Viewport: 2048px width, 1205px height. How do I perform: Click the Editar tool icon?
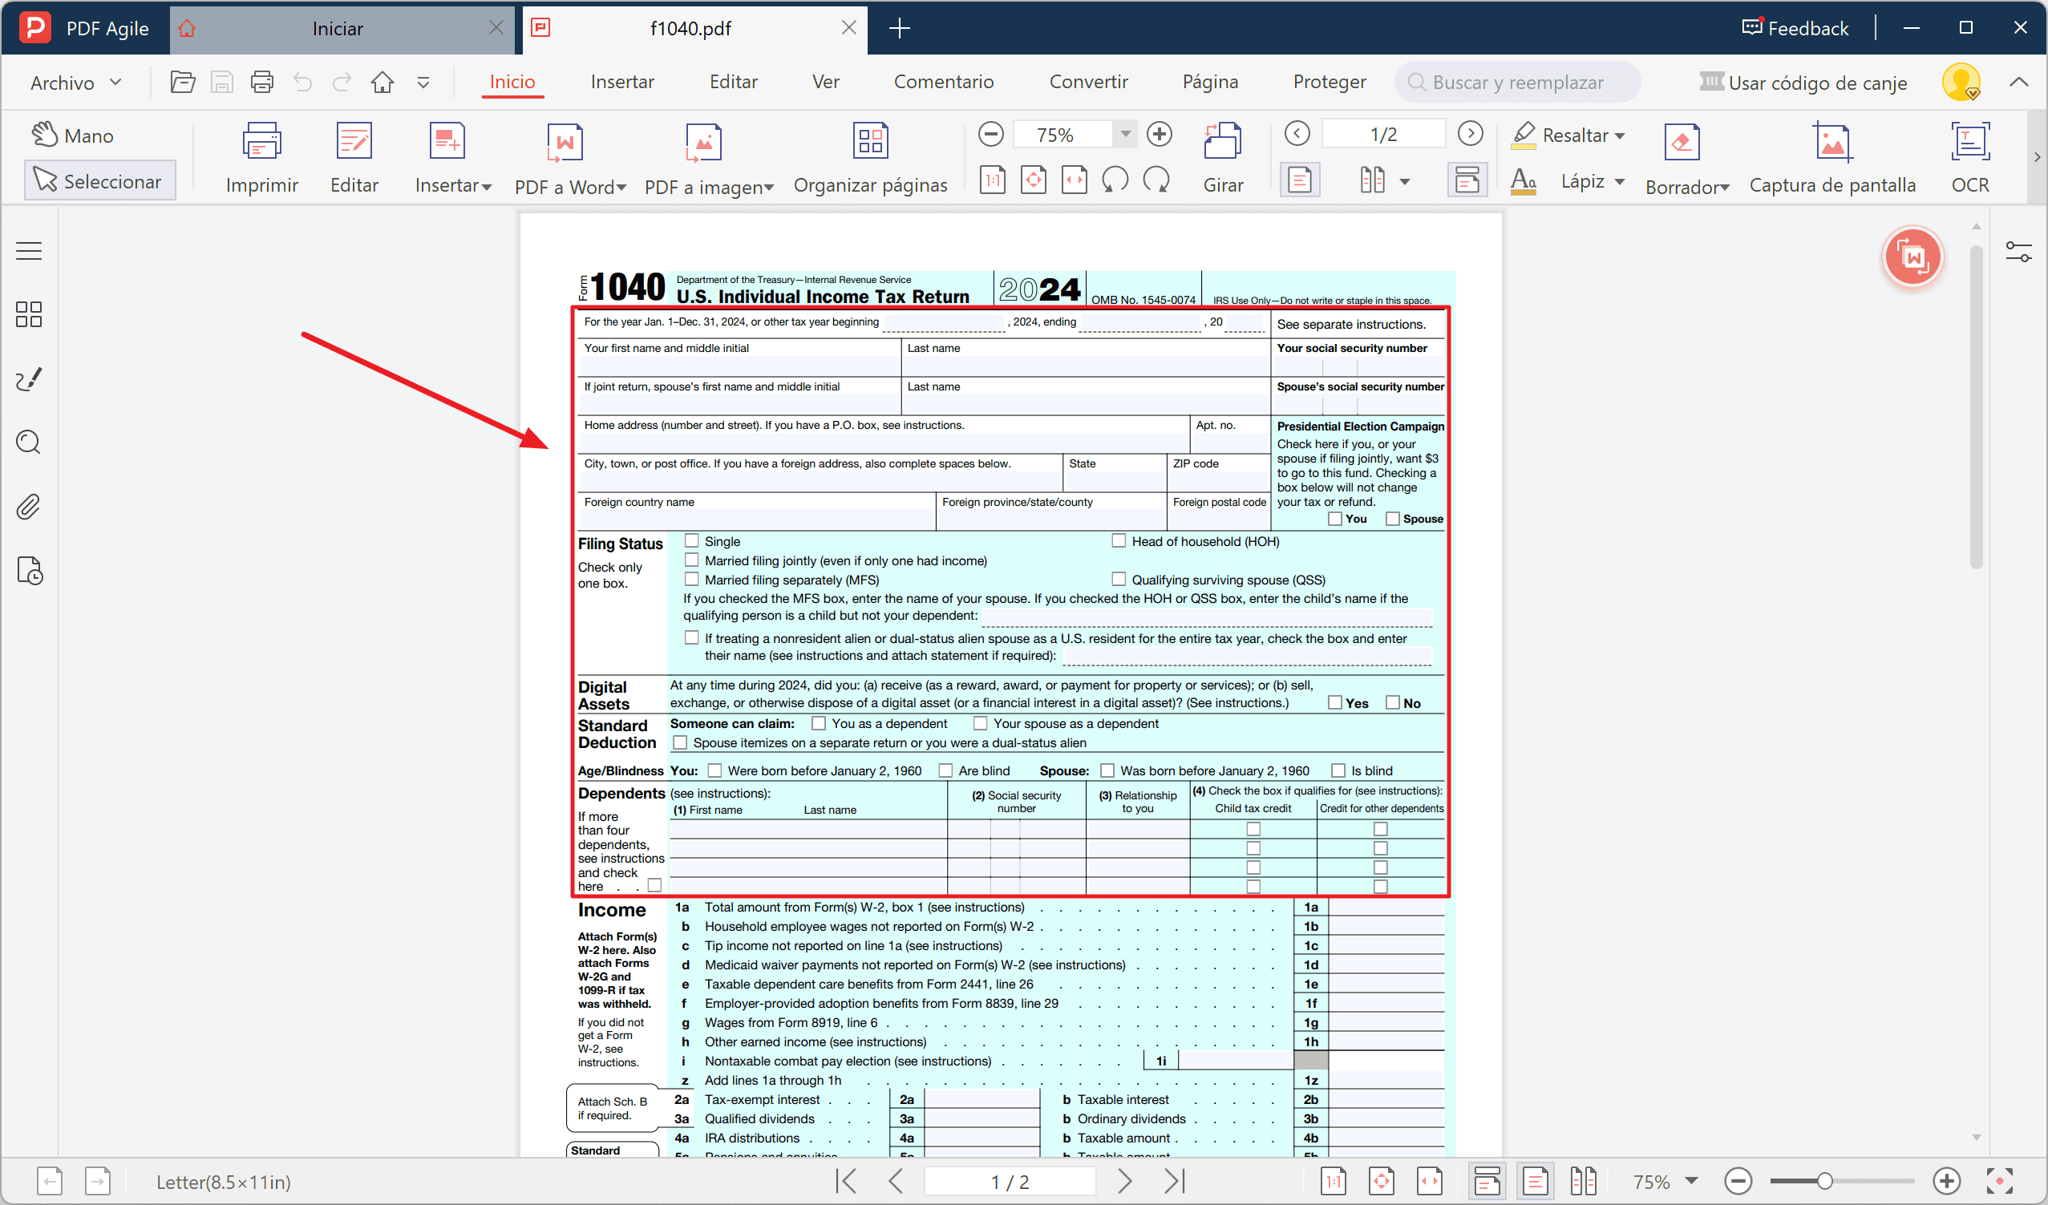pos(354,141)
